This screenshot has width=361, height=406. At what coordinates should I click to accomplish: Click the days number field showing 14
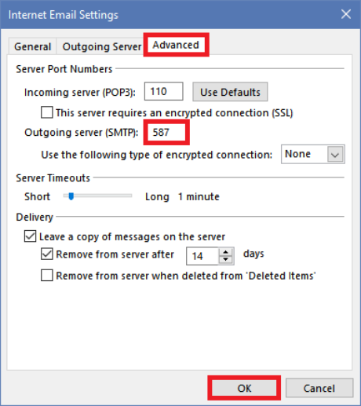coord(202,256)
